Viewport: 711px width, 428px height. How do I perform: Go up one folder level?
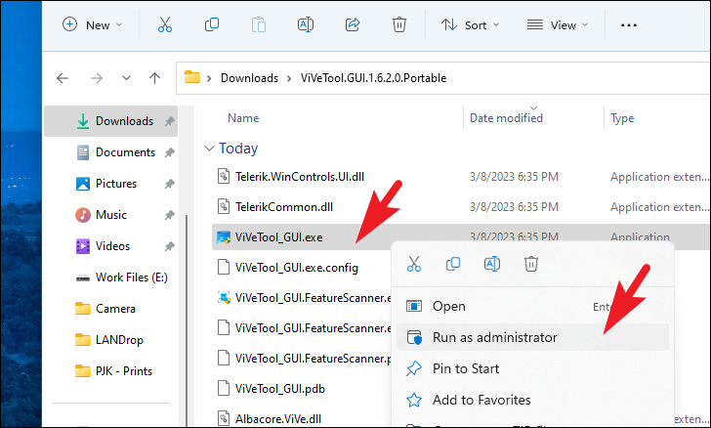[x=154, y=78]
